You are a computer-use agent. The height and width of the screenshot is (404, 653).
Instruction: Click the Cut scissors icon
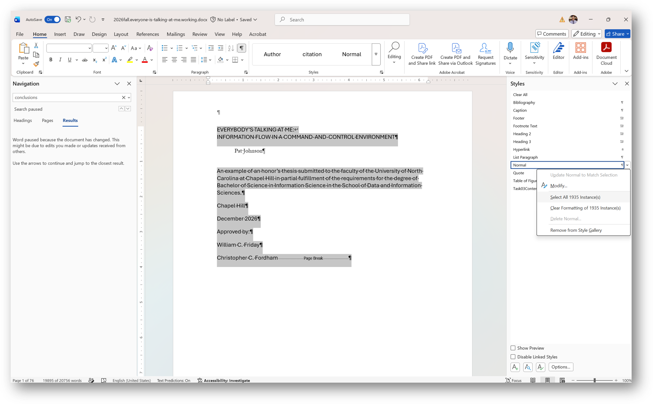pos(36,45)
